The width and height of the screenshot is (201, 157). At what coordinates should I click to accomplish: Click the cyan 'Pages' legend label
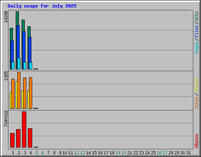pyautogui.click(x=196, y=48)
